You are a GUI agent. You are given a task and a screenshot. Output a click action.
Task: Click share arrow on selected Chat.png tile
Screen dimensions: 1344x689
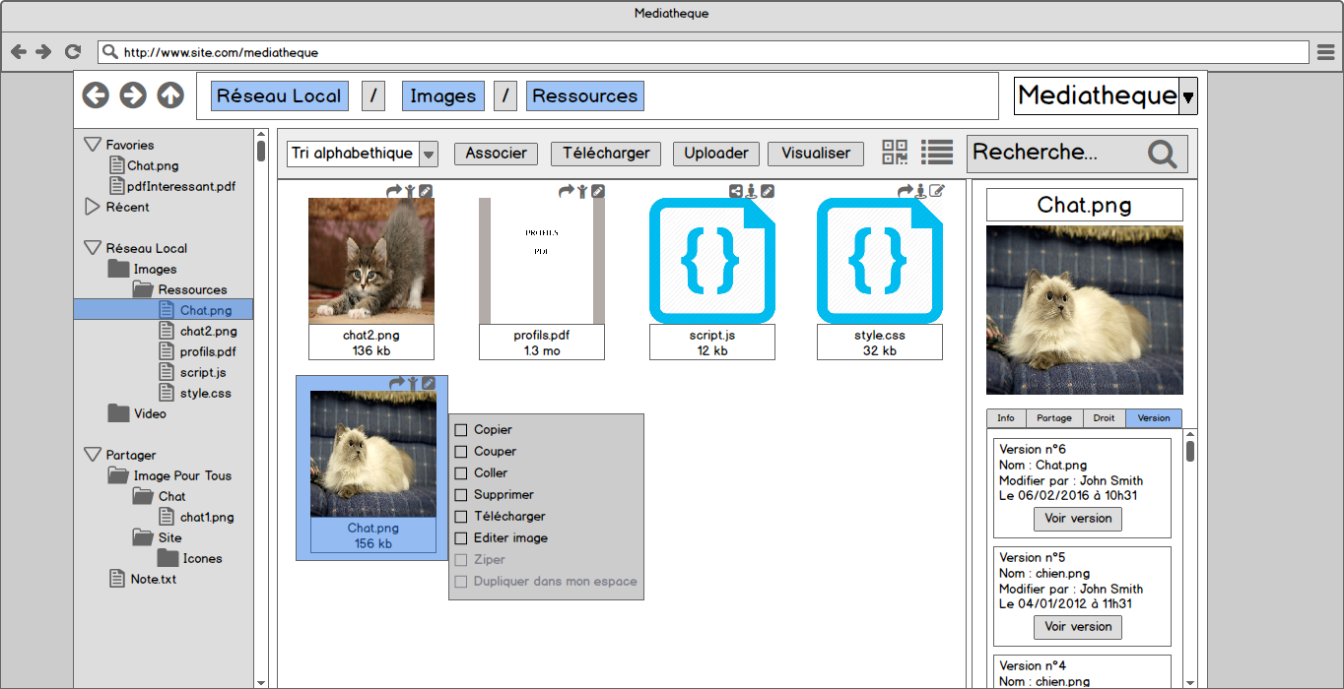(x=396, y=383)
